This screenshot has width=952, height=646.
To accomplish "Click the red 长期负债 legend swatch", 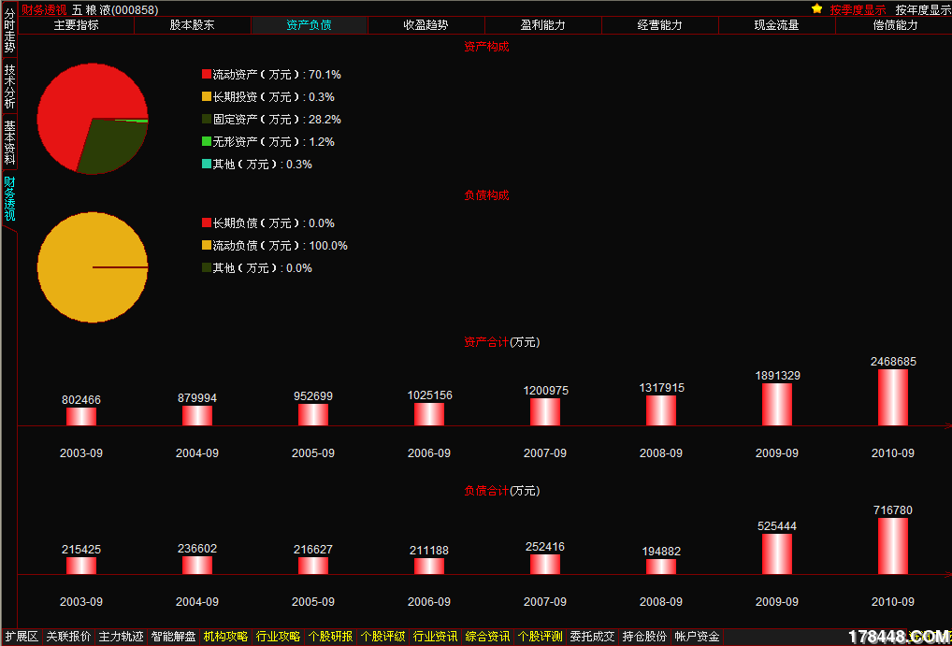I will (x=207, y=223).
